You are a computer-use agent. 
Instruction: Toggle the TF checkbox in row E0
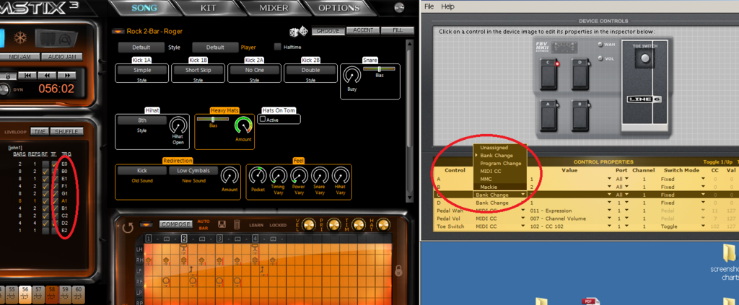[55, 164]
